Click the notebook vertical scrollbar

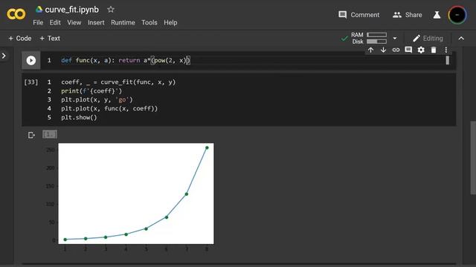[x=473, y=157]
